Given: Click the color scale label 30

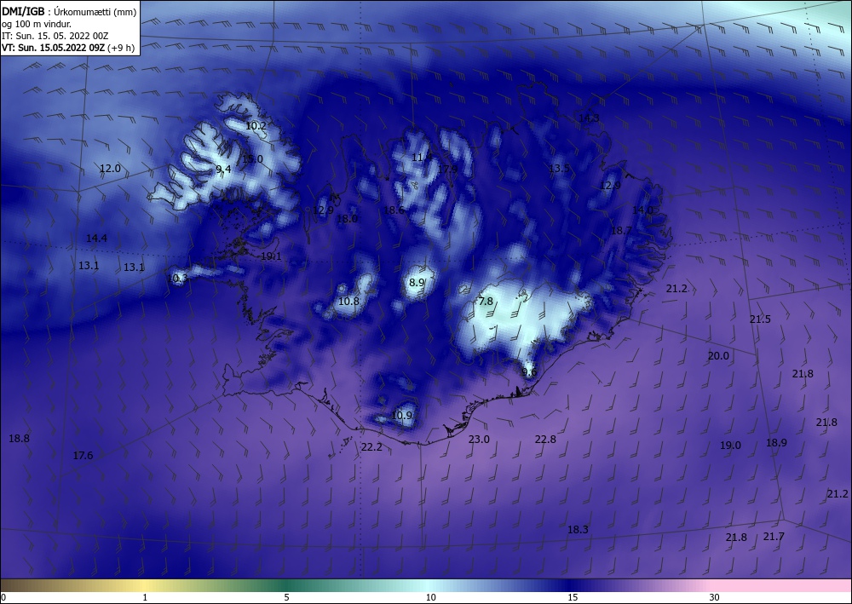Looking at the screenshot, I should pos(714,597).
